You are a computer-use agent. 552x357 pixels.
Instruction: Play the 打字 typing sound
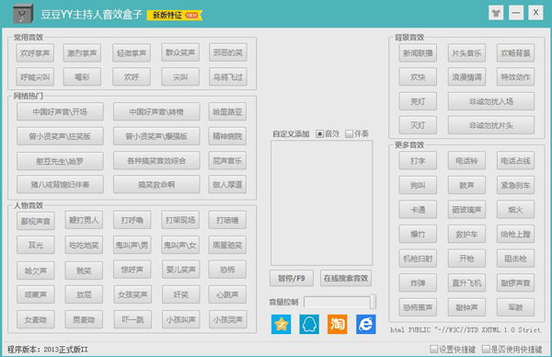coord(418,161)
